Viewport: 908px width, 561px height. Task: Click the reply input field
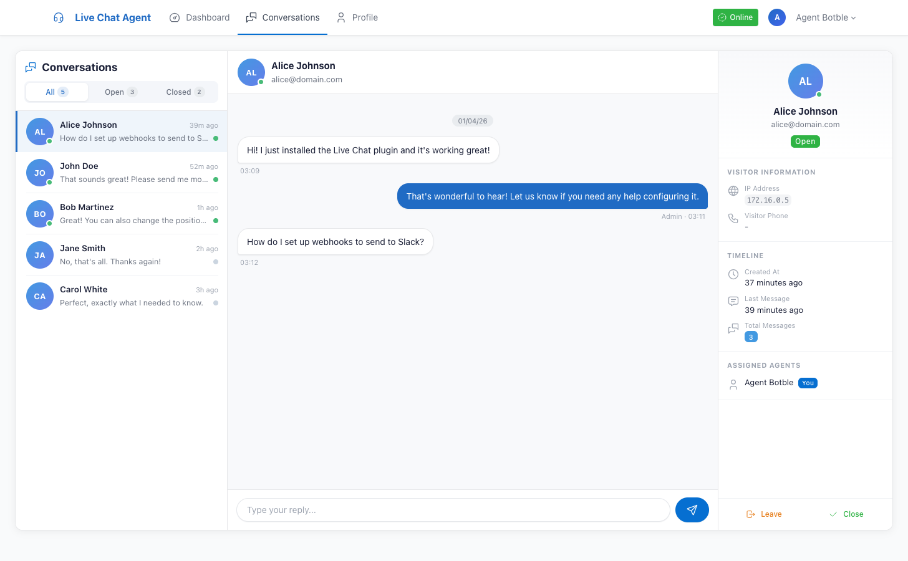tap(453, 510)
